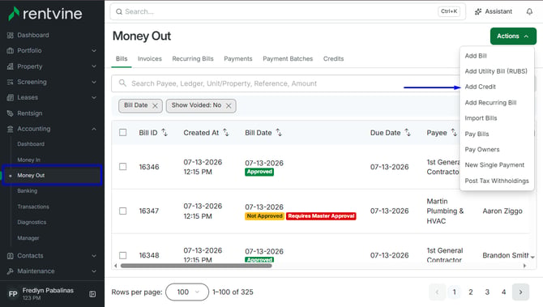Screen dimensions: 543x307
Task: Click the horizontal table scrollbar
Action: point(196,266)
